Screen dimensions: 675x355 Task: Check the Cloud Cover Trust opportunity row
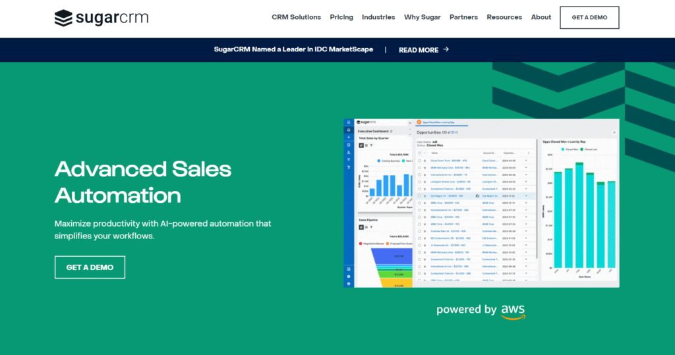tap(419, 160)
